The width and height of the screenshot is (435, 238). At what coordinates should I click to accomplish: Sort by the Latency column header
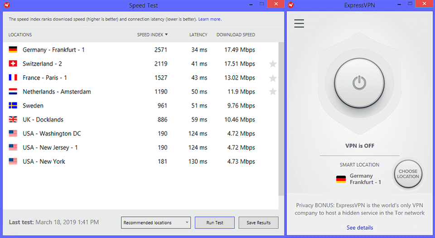(198, 34)
